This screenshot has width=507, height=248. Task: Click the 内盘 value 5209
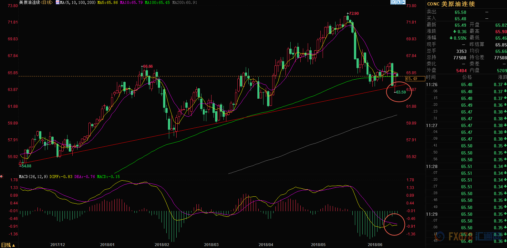click(502, 71)
